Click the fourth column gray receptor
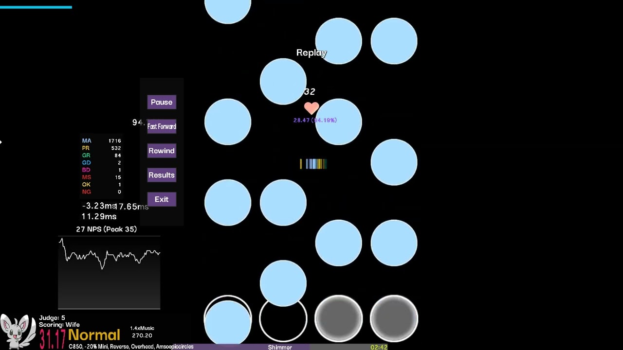 (x=394, y=318)
